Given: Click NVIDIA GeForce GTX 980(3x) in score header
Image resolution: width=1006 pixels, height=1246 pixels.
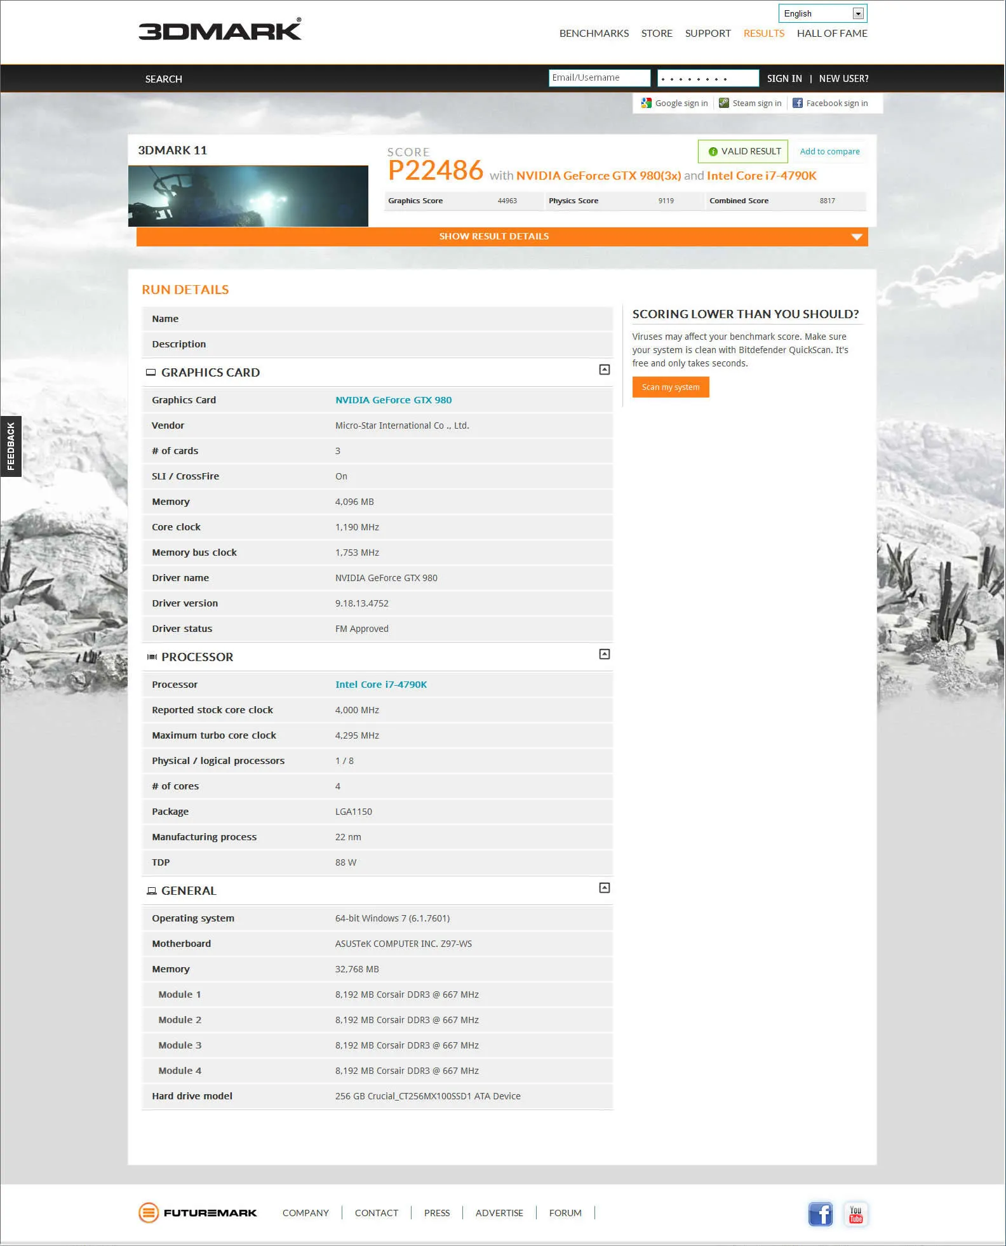Looking at the screenshot, I should coord(598,176).
